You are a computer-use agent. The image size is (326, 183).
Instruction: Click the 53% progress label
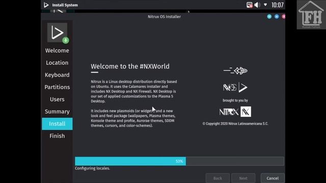coord(179,161)
